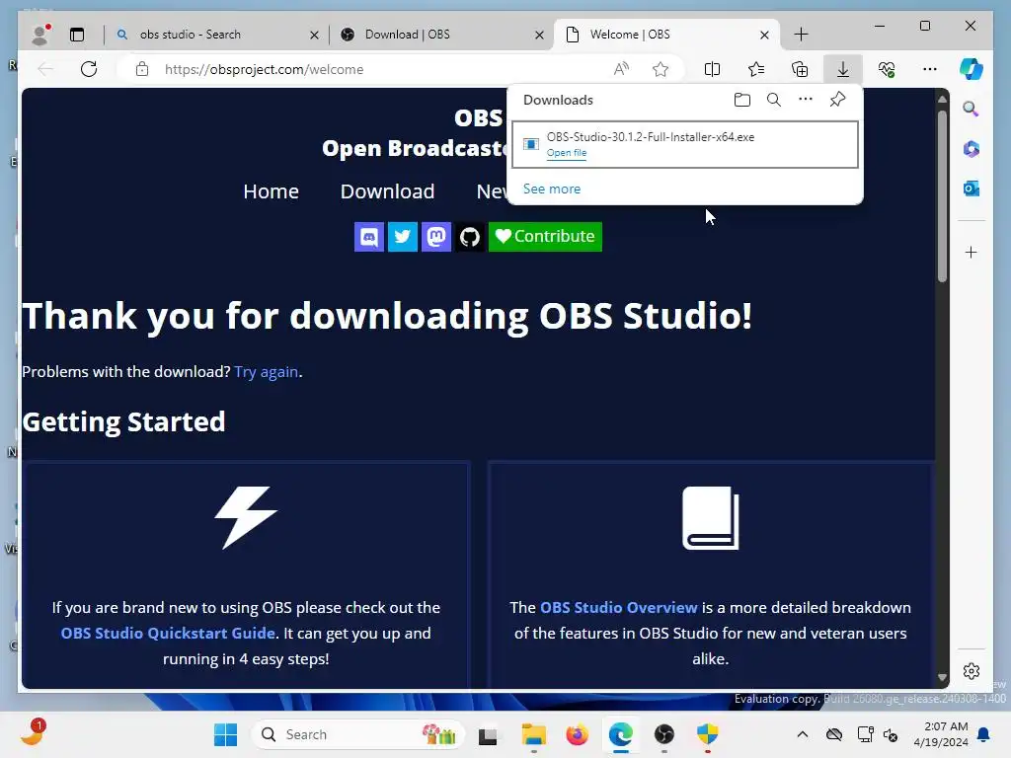Click the green Contribute button

click(545, 237)
